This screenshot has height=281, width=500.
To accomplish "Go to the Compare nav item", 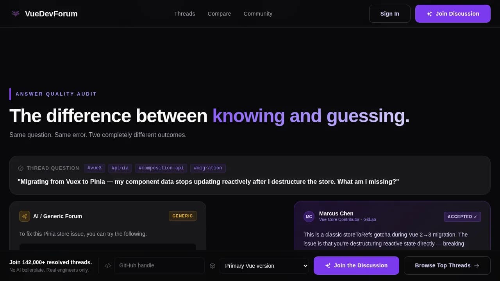I will click(220, 14).
